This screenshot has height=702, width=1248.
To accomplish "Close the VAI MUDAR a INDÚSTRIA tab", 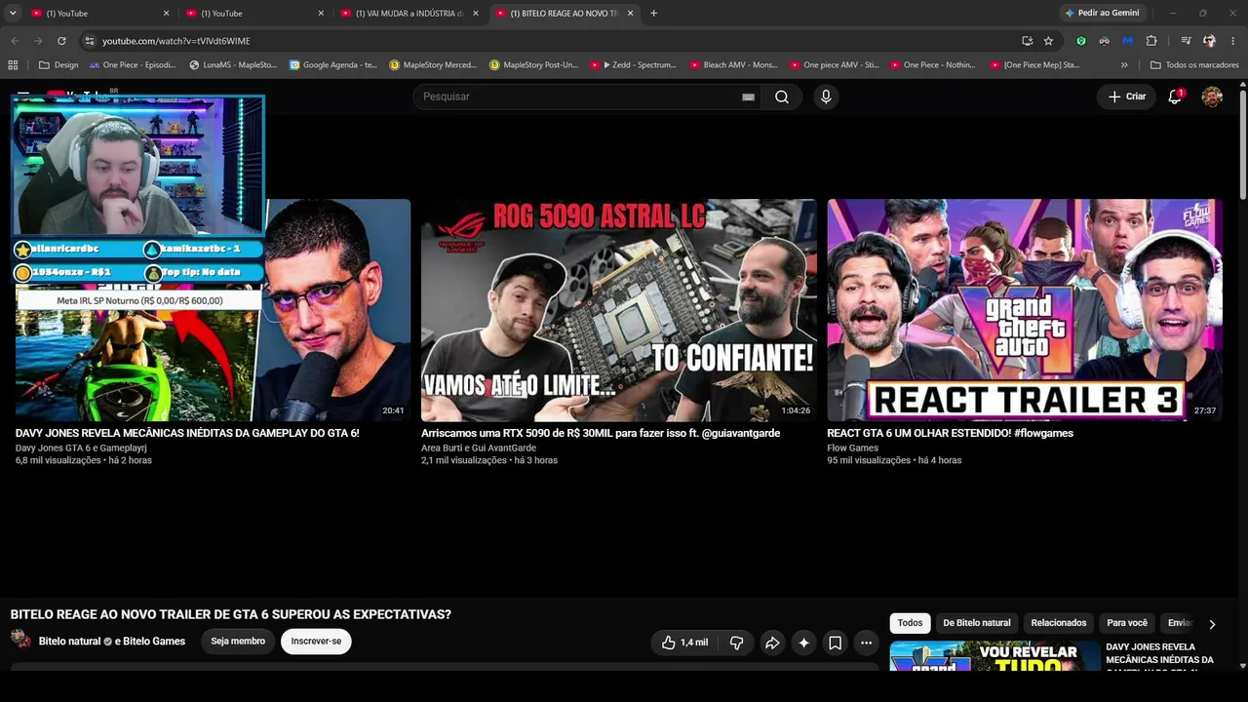I will point(475,14).
